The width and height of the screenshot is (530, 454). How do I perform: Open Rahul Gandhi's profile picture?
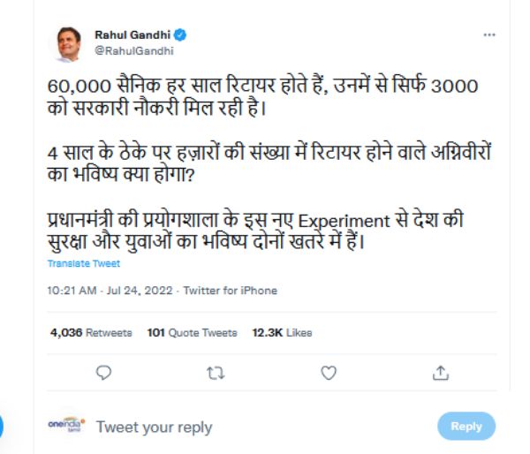(x=65, y=44)
